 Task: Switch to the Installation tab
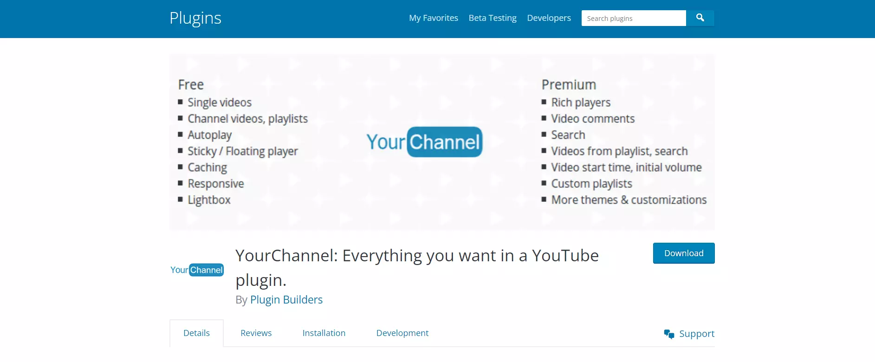[x=324, y=333]
